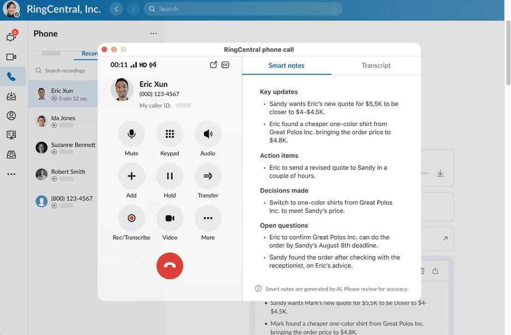Add a participant to the call
Screen dimensions: 511x335
(x=131, y=176)
